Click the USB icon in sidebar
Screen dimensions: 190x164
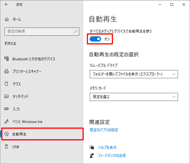[x=6, y=146]
